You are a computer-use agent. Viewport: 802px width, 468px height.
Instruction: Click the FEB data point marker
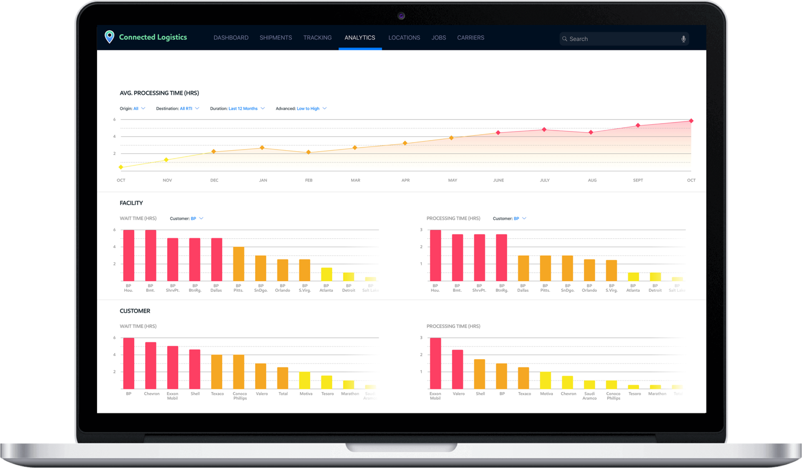(309, 152)
